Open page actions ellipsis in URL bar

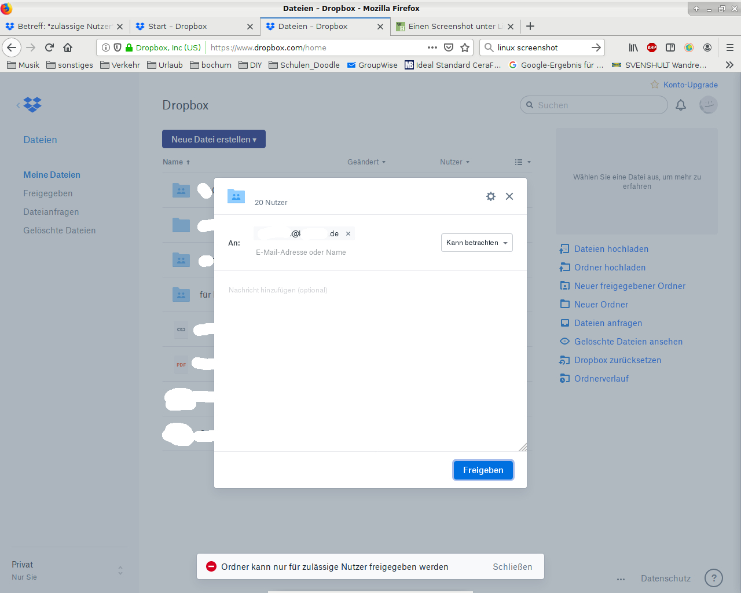pyautogui.click(x=432, y=47)
